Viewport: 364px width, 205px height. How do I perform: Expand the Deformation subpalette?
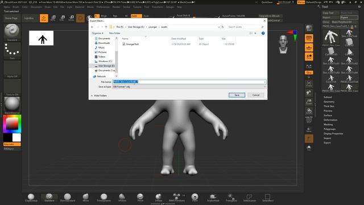330,120
